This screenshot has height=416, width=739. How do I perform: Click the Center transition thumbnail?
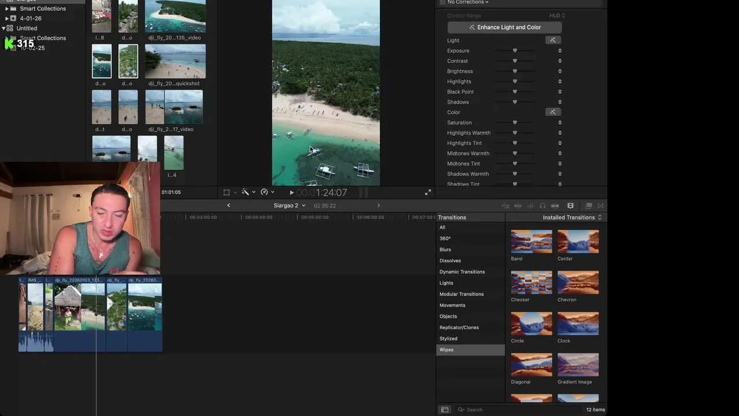(578, 242)
